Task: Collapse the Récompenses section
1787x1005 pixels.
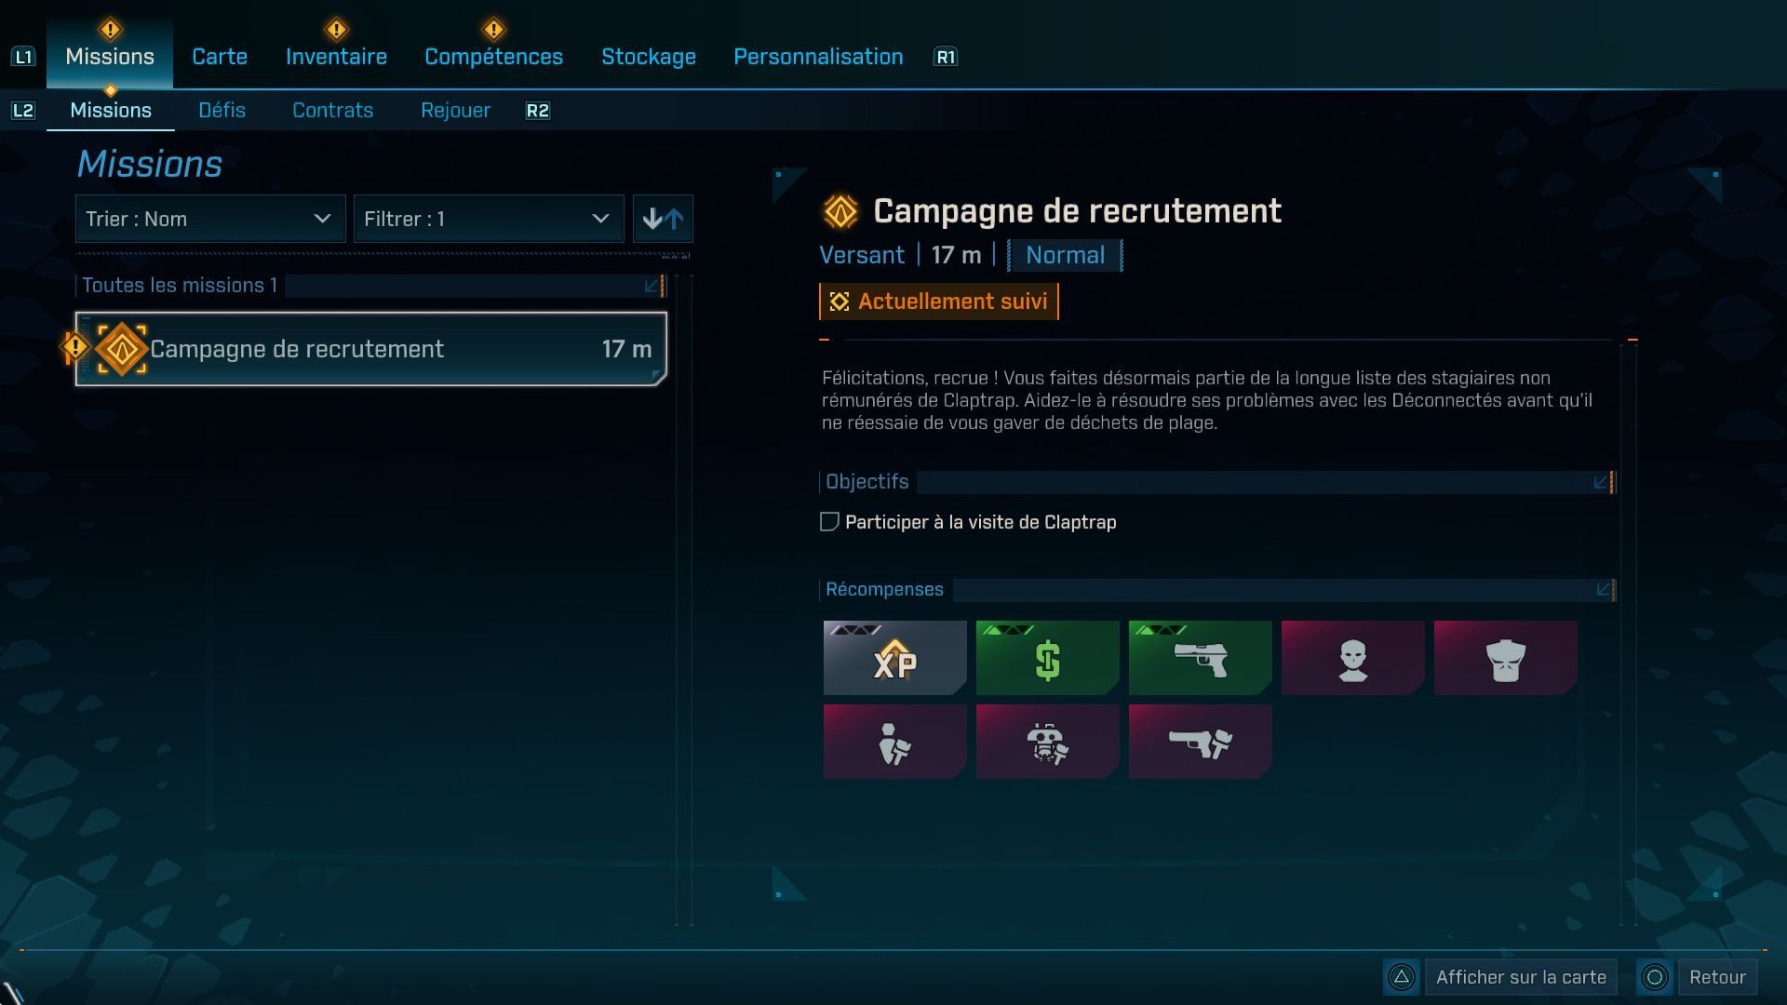Action: pyautogui.click(x=1218, y=590)
